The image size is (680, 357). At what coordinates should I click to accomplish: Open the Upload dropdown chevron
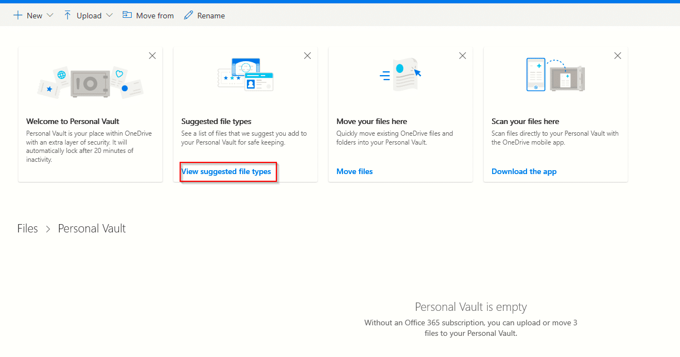(x=109, y=16)
